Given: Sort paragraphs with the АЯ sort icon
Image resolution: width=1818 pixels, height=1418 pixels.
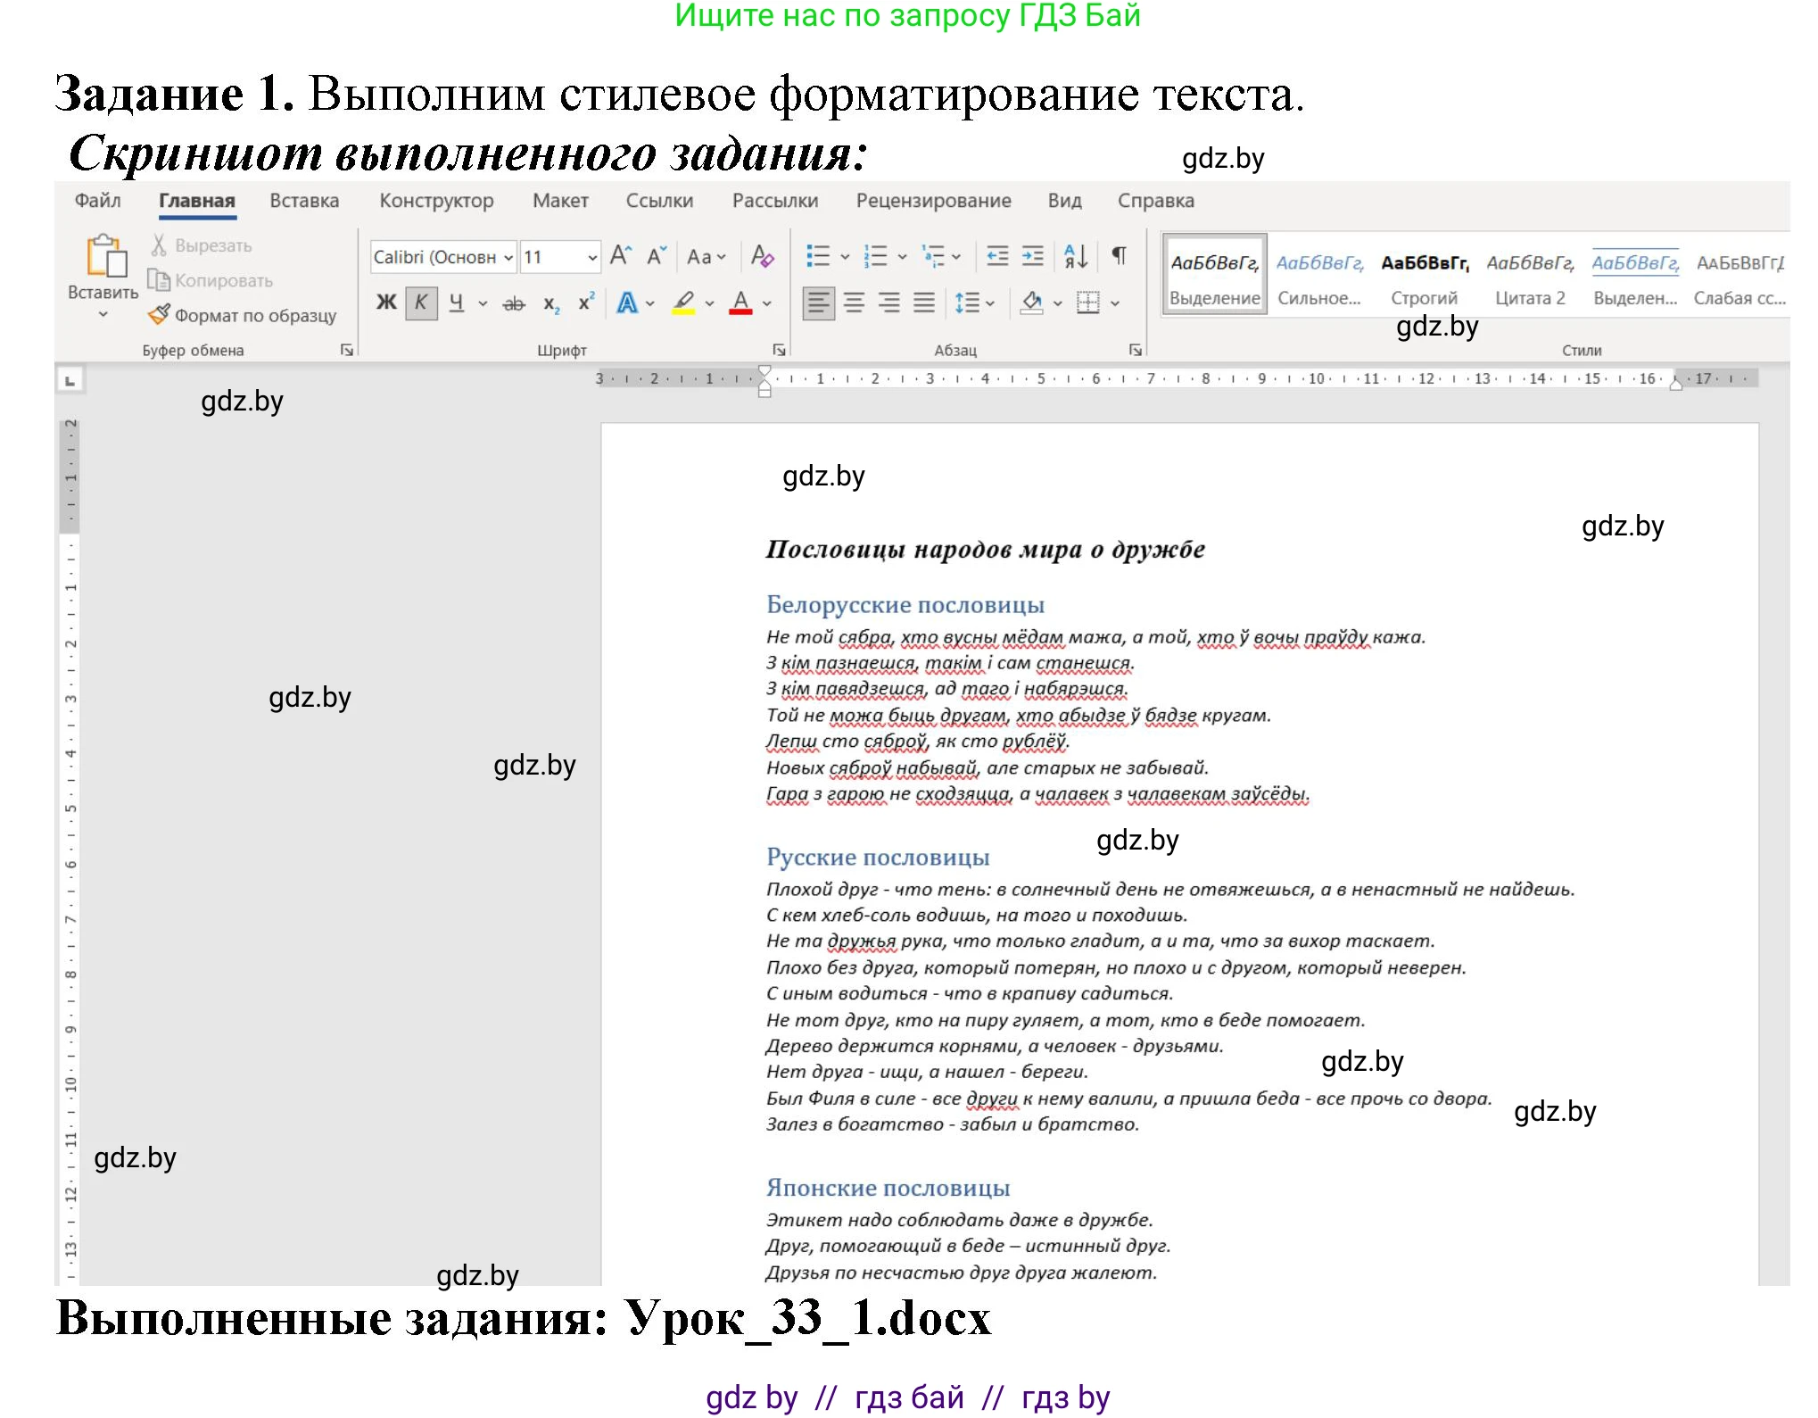Looking at the screenshot, I should [x=1074, y=256].
